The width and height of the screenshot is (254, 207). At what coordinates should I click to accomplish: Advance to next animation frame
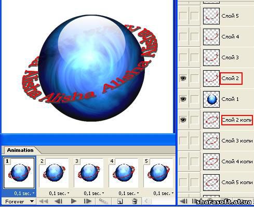[x=88, y=201]
